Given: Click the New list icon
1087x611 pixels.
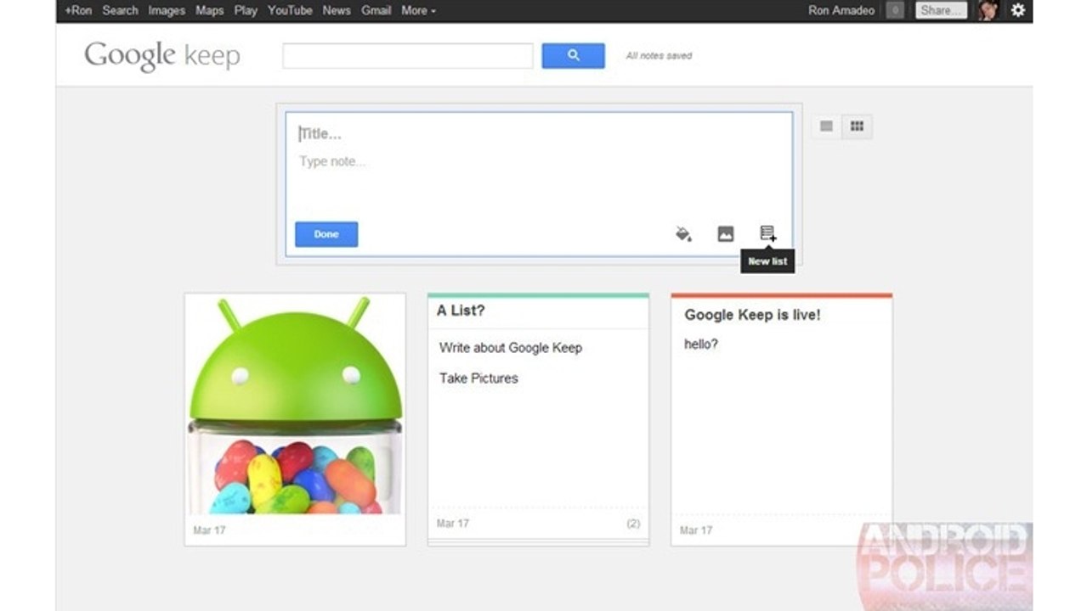Looking at the screenshot, I should tap(767, 233).
